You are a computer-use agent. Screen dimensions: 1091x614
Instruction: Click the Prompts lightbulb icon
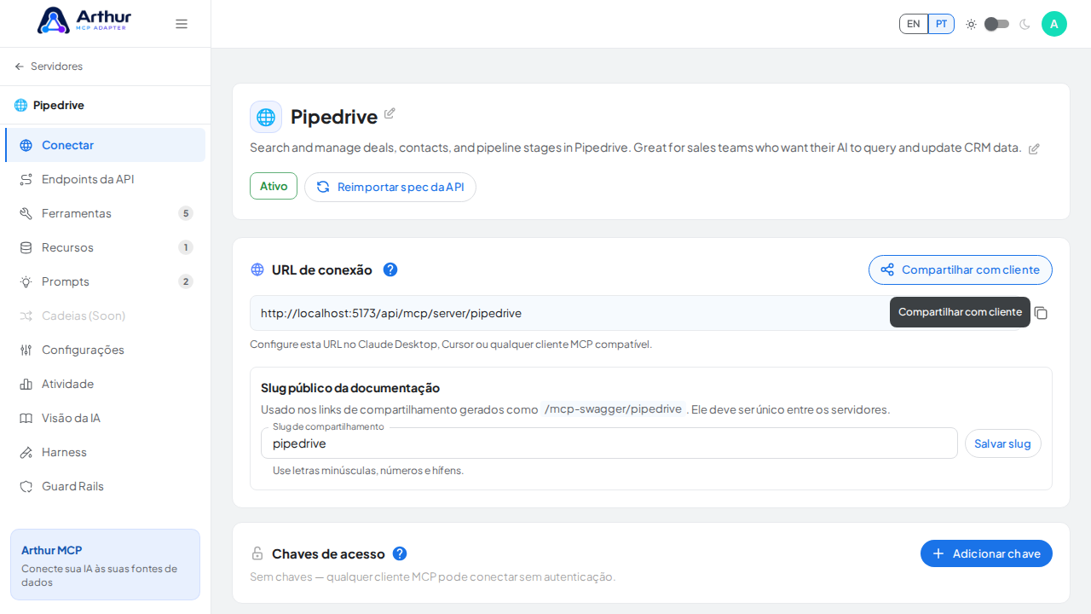coord(26,281)
